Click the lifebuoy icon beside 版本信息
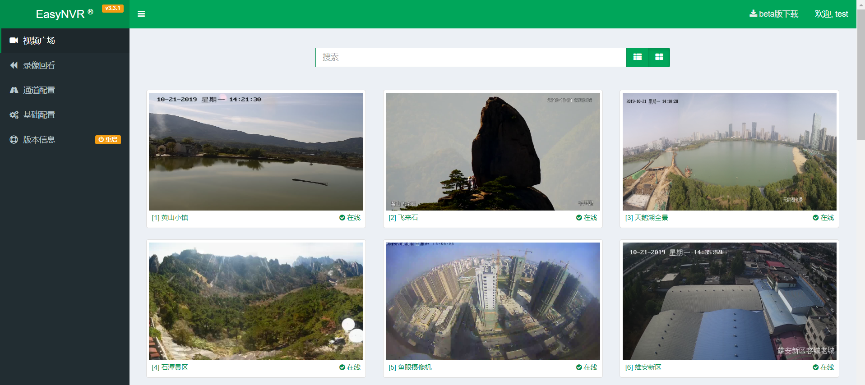 pos(14,140)
